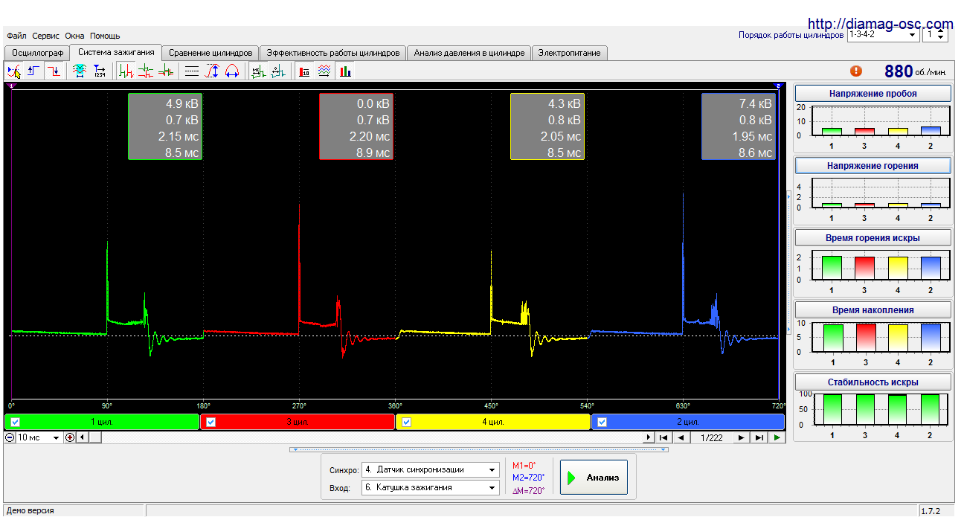Click the Стабильность искры button
This screenshot has height=520, width=964.
873,382
